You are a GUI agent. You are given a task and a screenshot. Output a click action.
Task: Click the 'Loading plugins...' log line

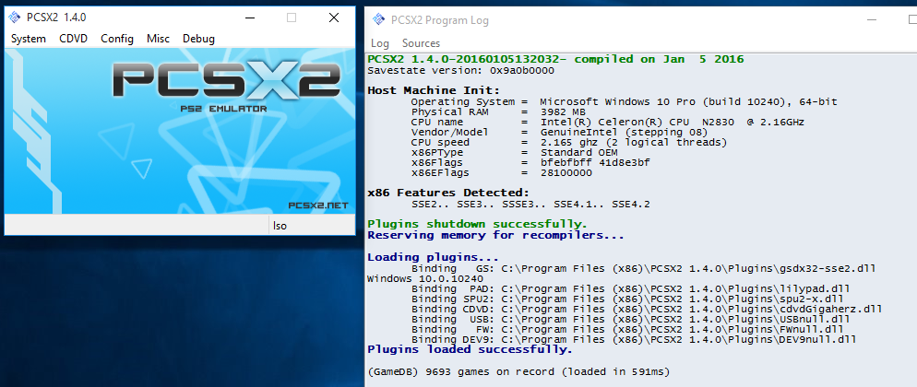click(x=433, y=257)
